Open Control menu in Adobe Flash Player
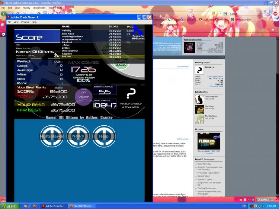 click(25, 22)
